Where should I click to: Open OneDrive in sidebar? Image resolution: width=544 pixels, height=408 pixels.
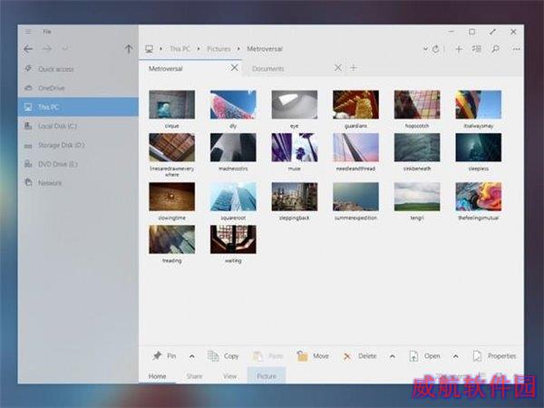(78, 88)
